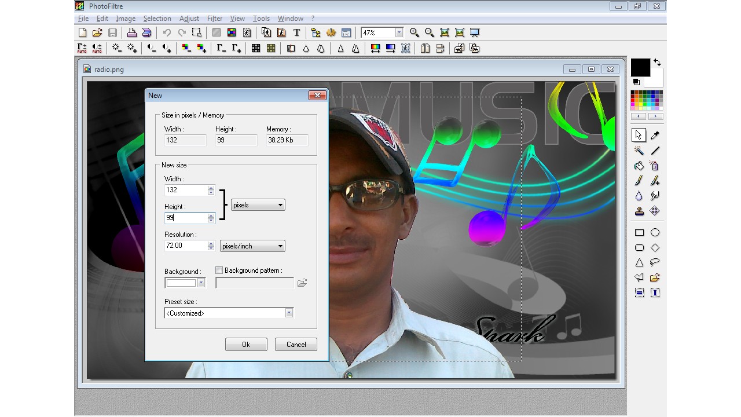Click the scanner import icon
This screenshot has height=417, width=741.
pos(147,33)
